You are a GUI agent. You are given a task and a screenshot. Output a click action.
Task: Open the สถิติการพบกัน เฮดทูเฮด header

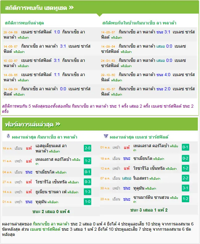pyautogui.click(x=100, y=7)
